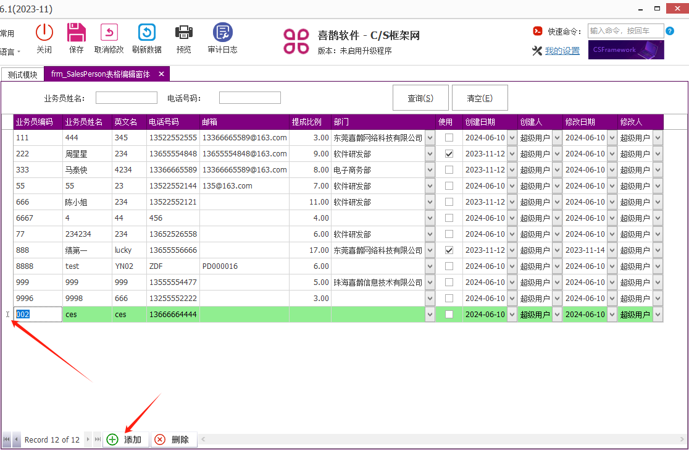Uncheck 使用 checkbox for row 888
The height and width of the screenshot is (450, 689).
point(449,250)
